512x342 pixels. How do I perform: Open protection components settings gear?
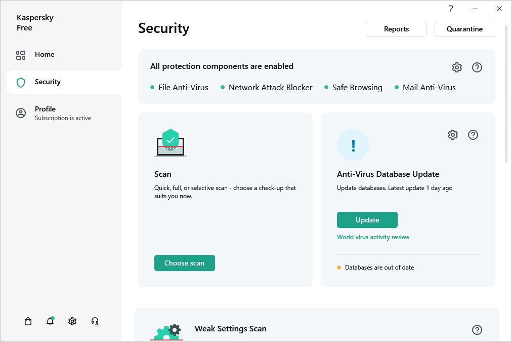(x=457, y=67)
